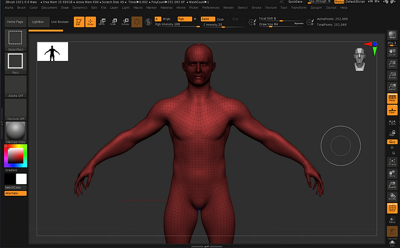
Task: Open LightBox browser
Action: (38, 22)
